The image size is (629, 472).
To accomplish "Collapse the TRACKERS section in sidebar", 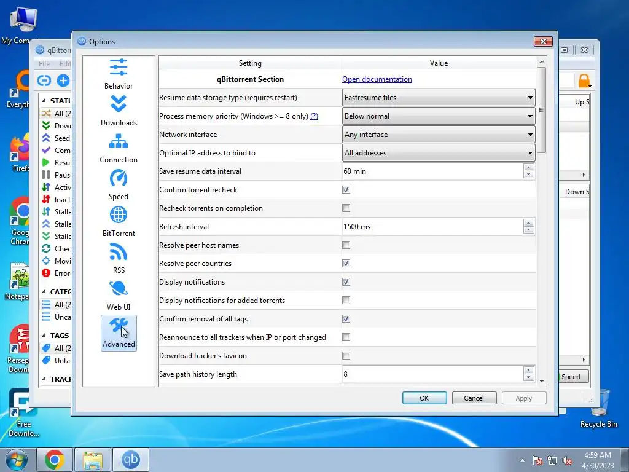I will pyautogui.click(x=44, y=379).
